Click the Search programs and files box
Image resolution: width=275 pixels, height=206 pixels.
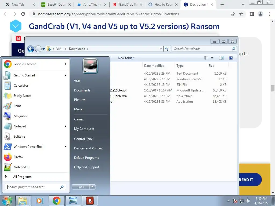pos(35,187)
